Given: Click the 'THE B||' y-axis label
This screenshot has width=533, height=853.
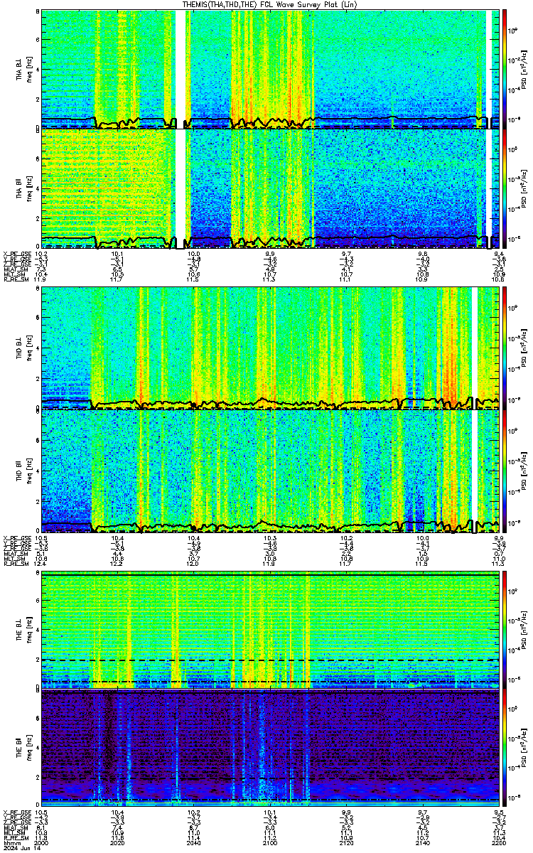Looking at the screenshot, I should click(20, 749).
